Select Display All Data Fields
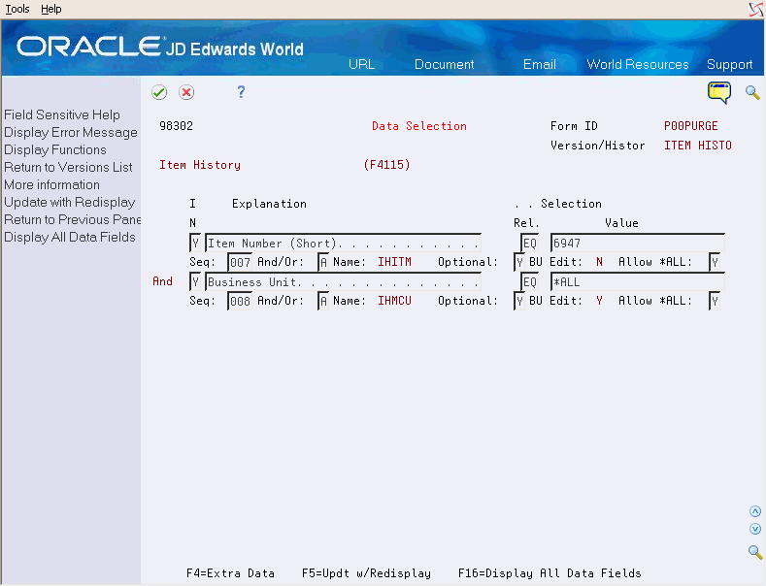 70,238
